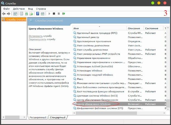Start the service with Play icon

click(x=49, y=14)
